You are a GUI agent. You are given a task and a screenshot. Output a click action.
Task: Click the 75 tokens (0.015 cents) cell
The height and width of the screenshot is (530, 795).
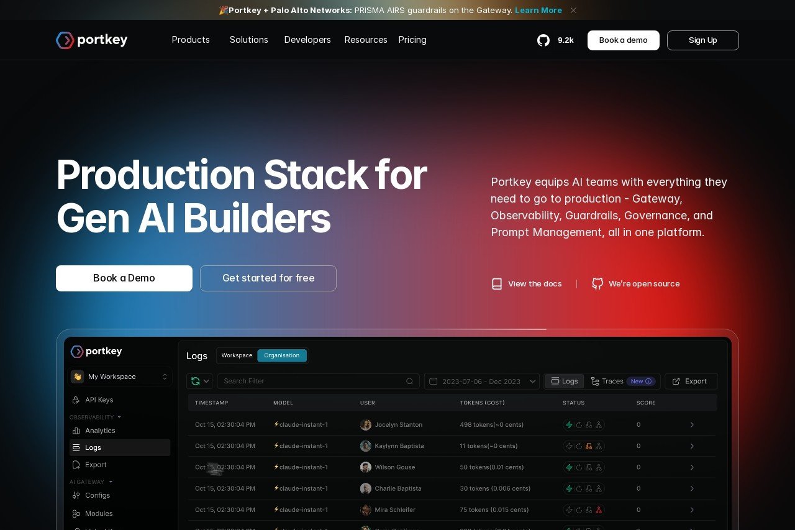point(494,510)
